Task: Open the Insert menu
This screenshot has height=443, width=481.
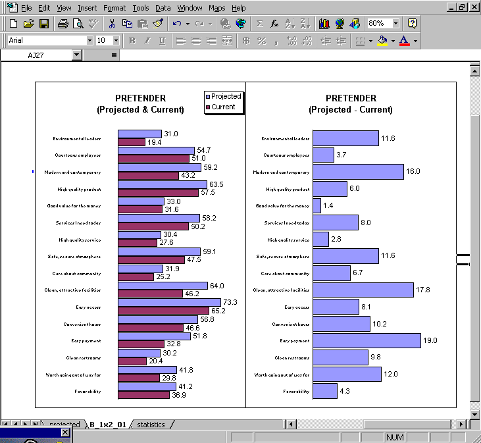Action: coord(87,8)
